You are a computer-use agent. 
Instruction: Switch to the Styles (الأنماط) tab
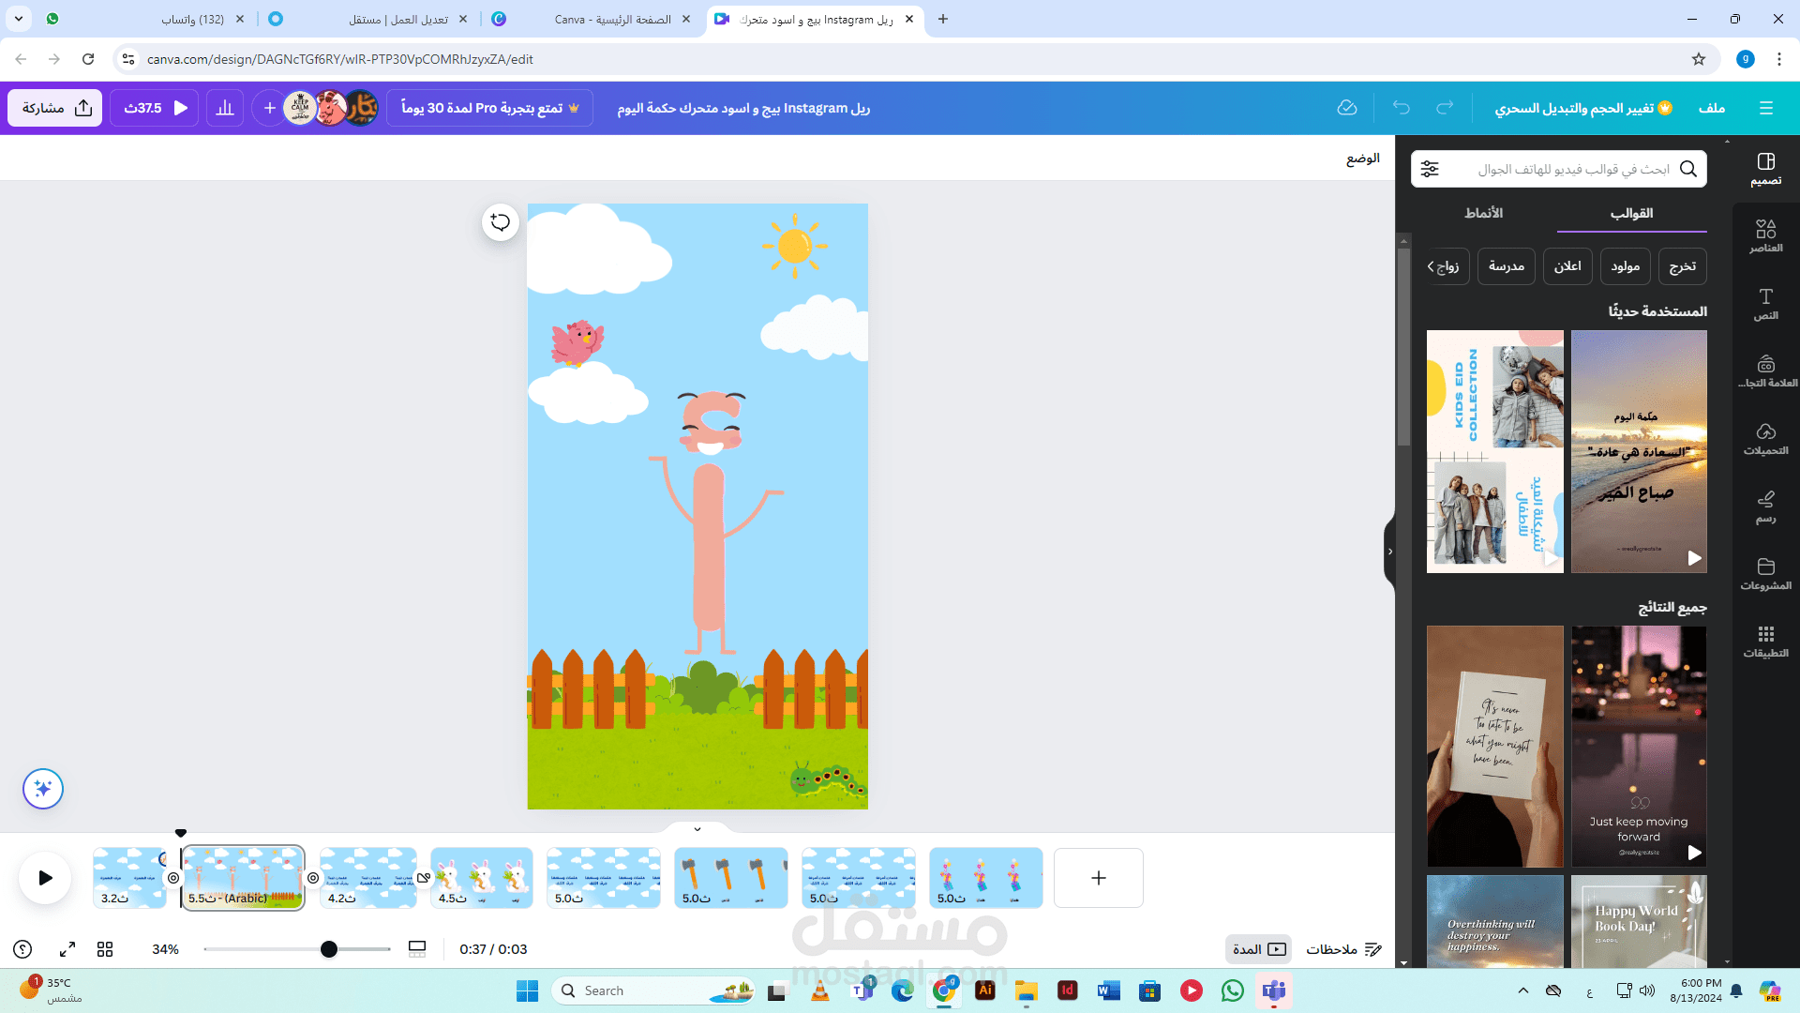click(1483, 213)
